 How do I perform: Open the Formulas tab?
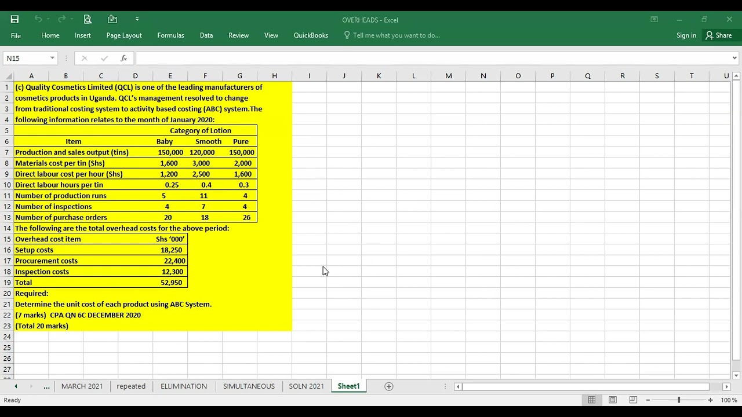170,35
